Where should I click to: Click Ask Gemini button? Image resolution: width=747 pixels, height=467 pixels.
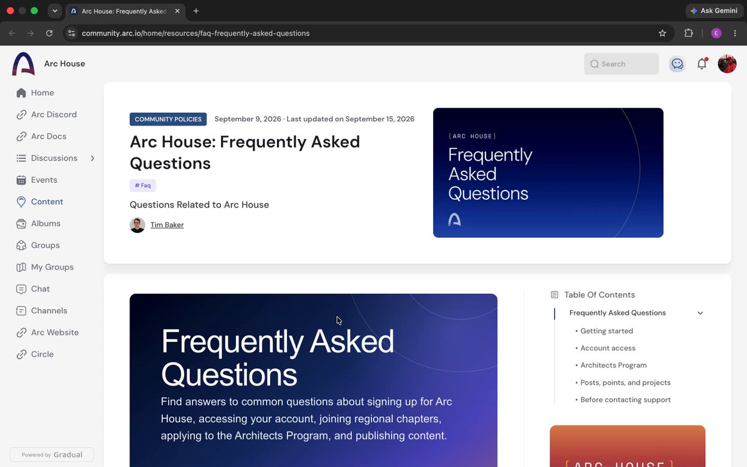click(713, 11)
